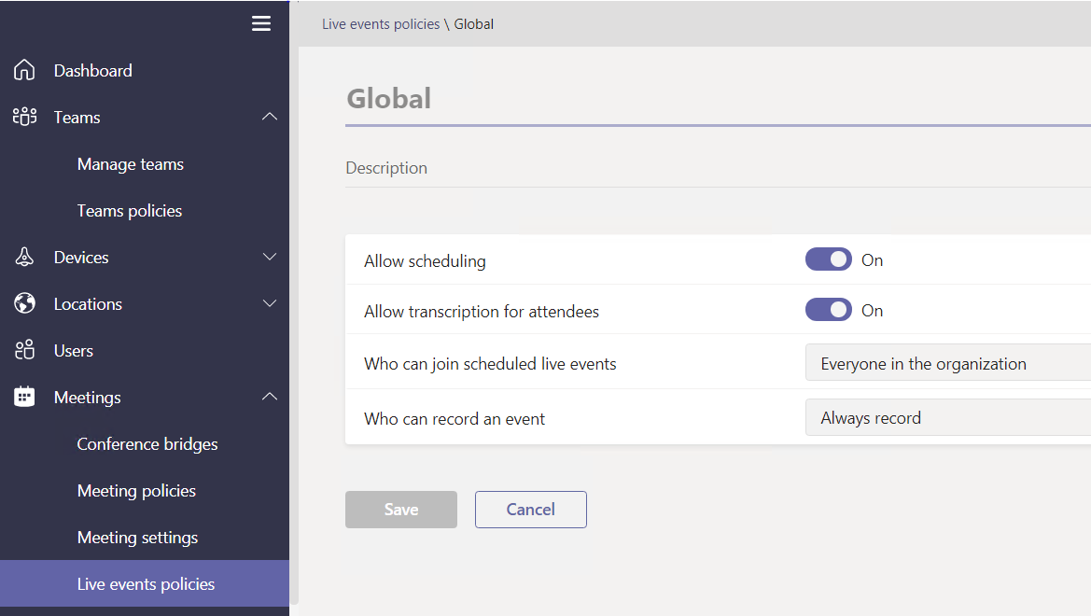Screen dimensions: 1091x616
Task: Click the Devices bell icon
Action: [x=24, y=257]
